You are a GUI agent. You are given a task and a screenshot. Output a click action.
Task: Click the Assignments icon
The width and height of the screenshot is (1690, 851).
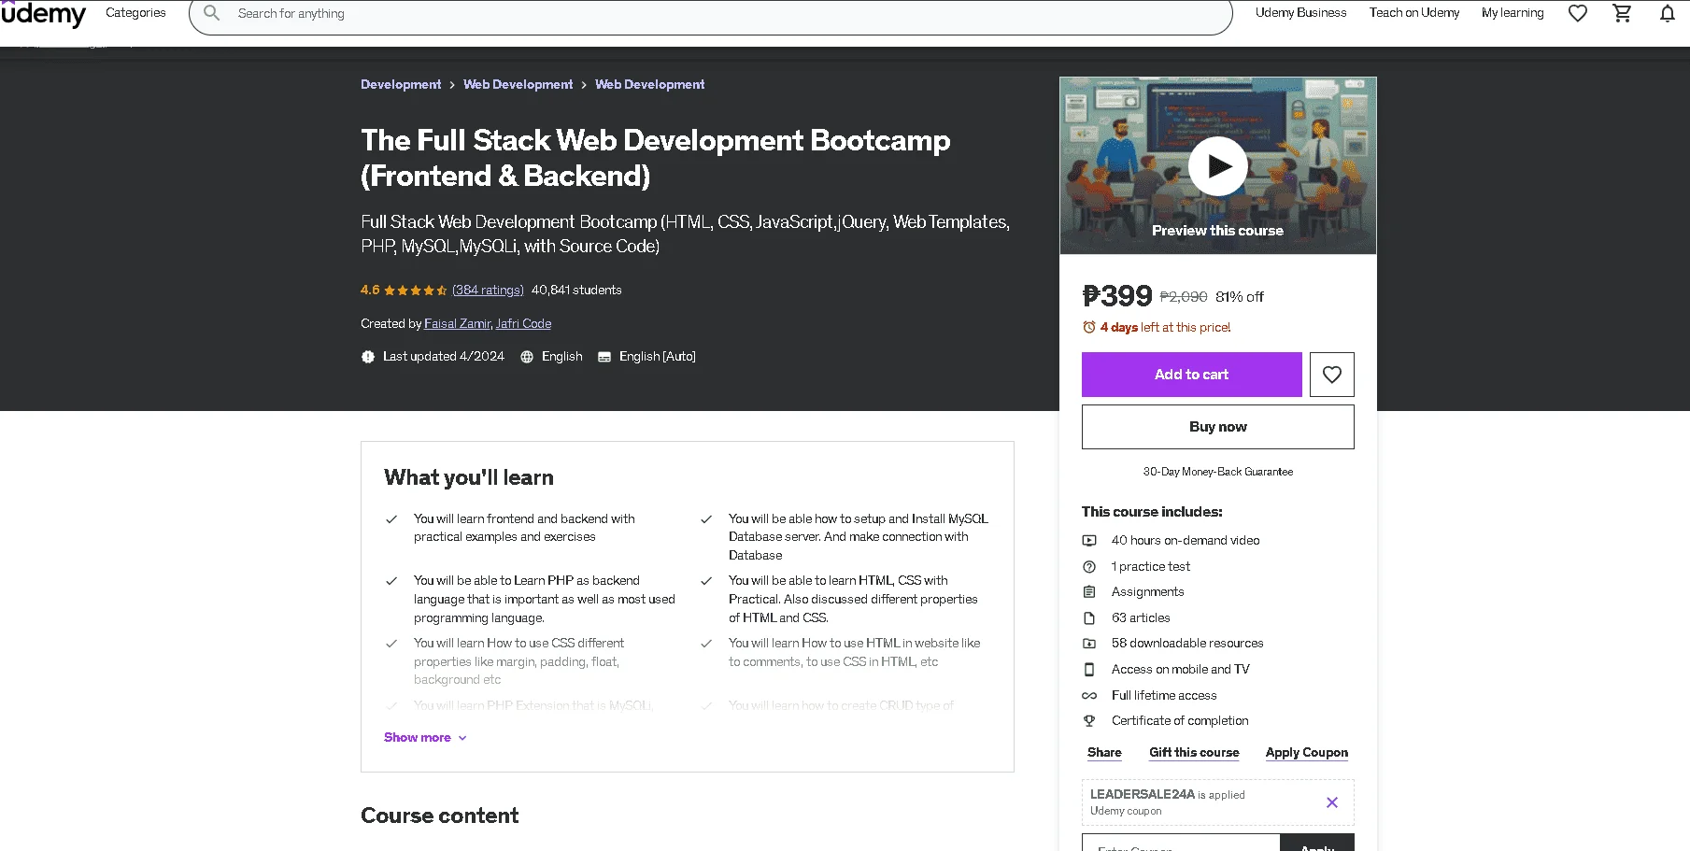coord(1089,592)
